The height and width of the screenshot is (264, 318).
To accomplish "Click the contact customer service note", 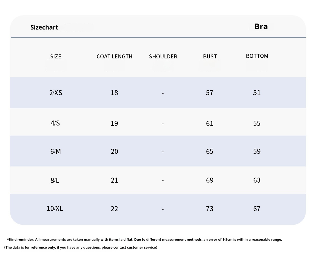I will (x=81, y=247).
